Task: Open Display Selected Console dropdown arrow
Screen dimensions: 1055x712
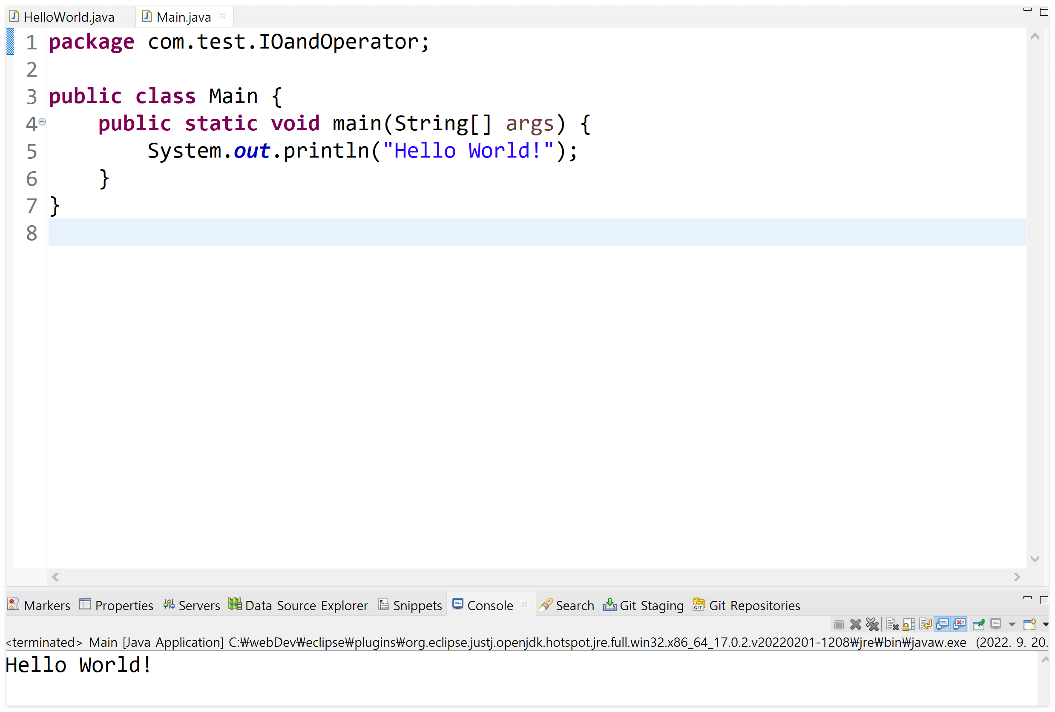Action: tap(1012, 625)
